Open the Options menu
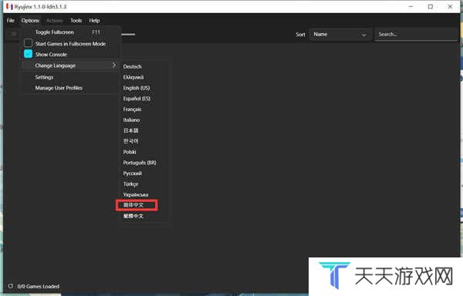This screenshot has width=463, height=296. (x=30, y=20)
